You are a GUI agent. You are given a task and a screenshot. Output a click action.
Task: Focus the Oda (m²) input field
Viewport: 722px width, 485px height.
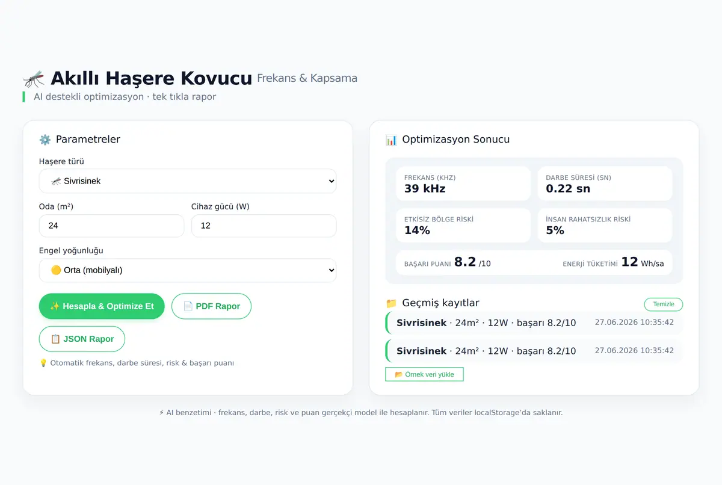pyautogui.click(x=111, y=226)
